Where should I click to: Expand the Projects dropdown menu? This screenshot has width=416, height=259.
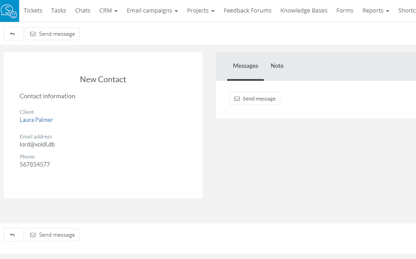200,11
